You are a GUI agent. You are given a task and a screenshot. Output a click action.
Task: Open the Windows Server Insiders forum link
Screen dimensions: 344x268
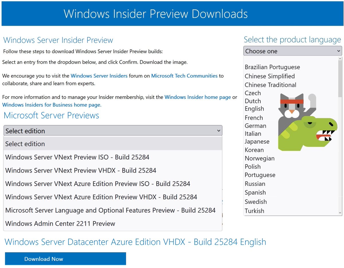[x=99, y=76]
